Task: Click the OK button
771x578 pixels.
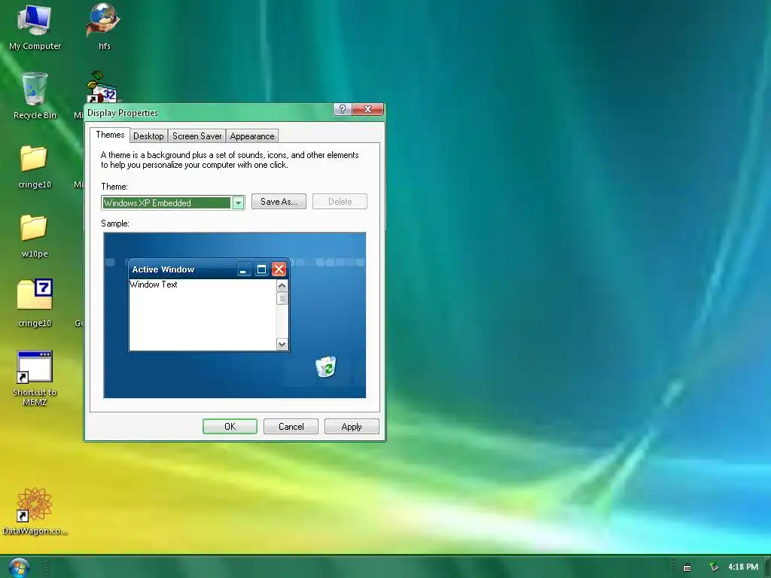Action: (230, 427)
